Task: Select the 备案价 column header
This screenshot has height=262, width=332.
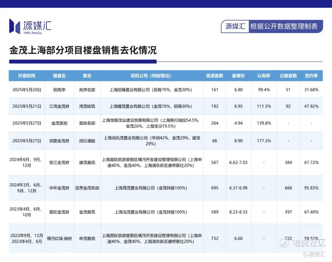Action: tap(239, 76)
